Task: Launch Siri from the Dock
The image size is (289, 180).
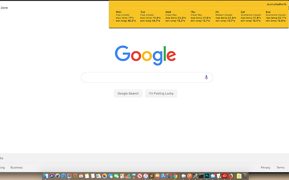Action: point(51,176)
